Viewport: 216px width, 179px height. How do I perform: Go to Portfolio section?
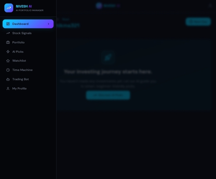[x=28, y=42]
